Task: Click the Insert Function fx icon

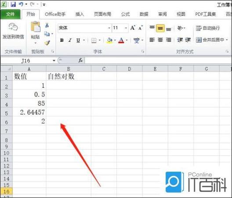Action: (80, 60)
